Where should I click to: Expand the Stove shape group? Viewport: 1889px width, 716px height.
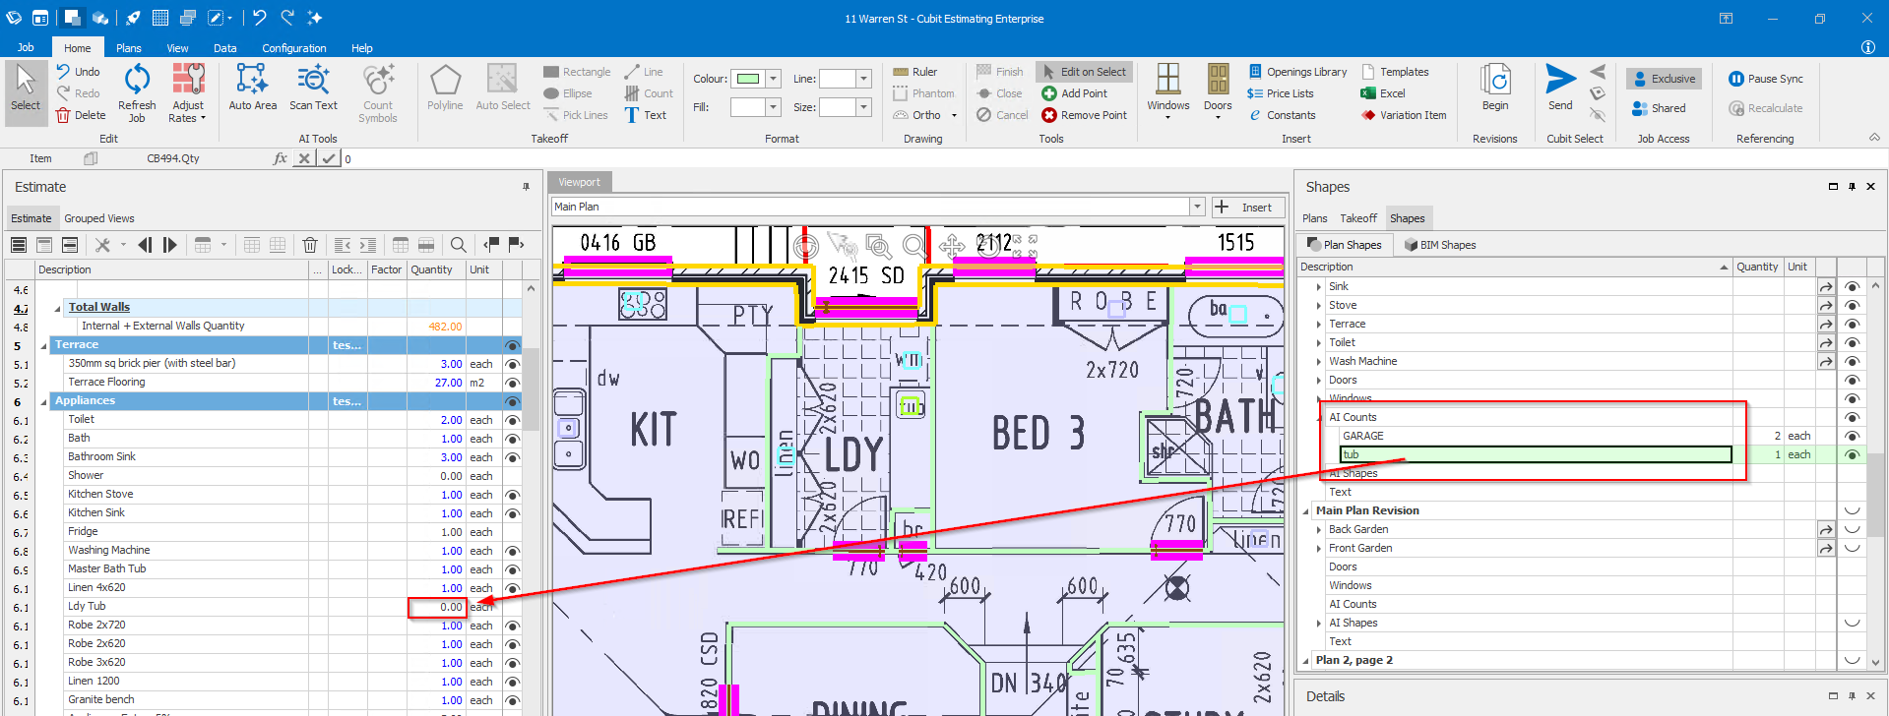tap(1319, 306)
